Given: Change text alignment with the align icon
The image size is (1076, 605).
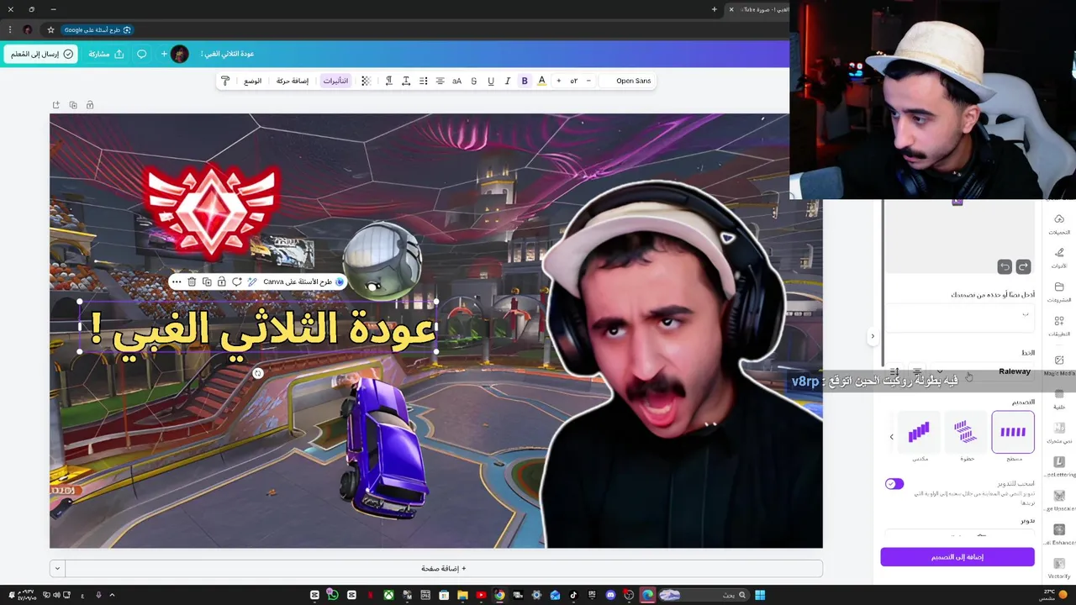Looking at the screenshot, I should [440, 81].
